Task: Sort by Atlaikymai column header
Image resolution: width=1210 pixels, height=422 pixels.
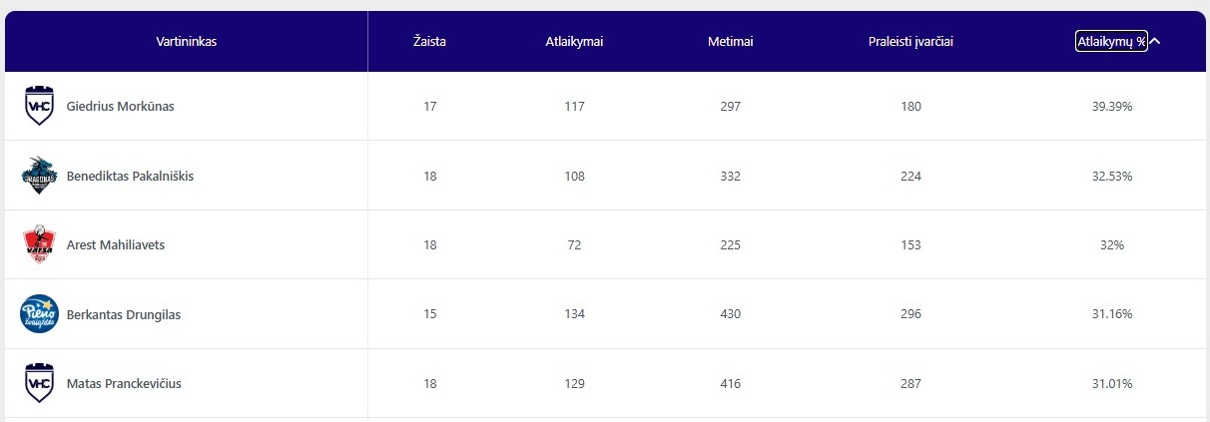Action: click(574, 42)
